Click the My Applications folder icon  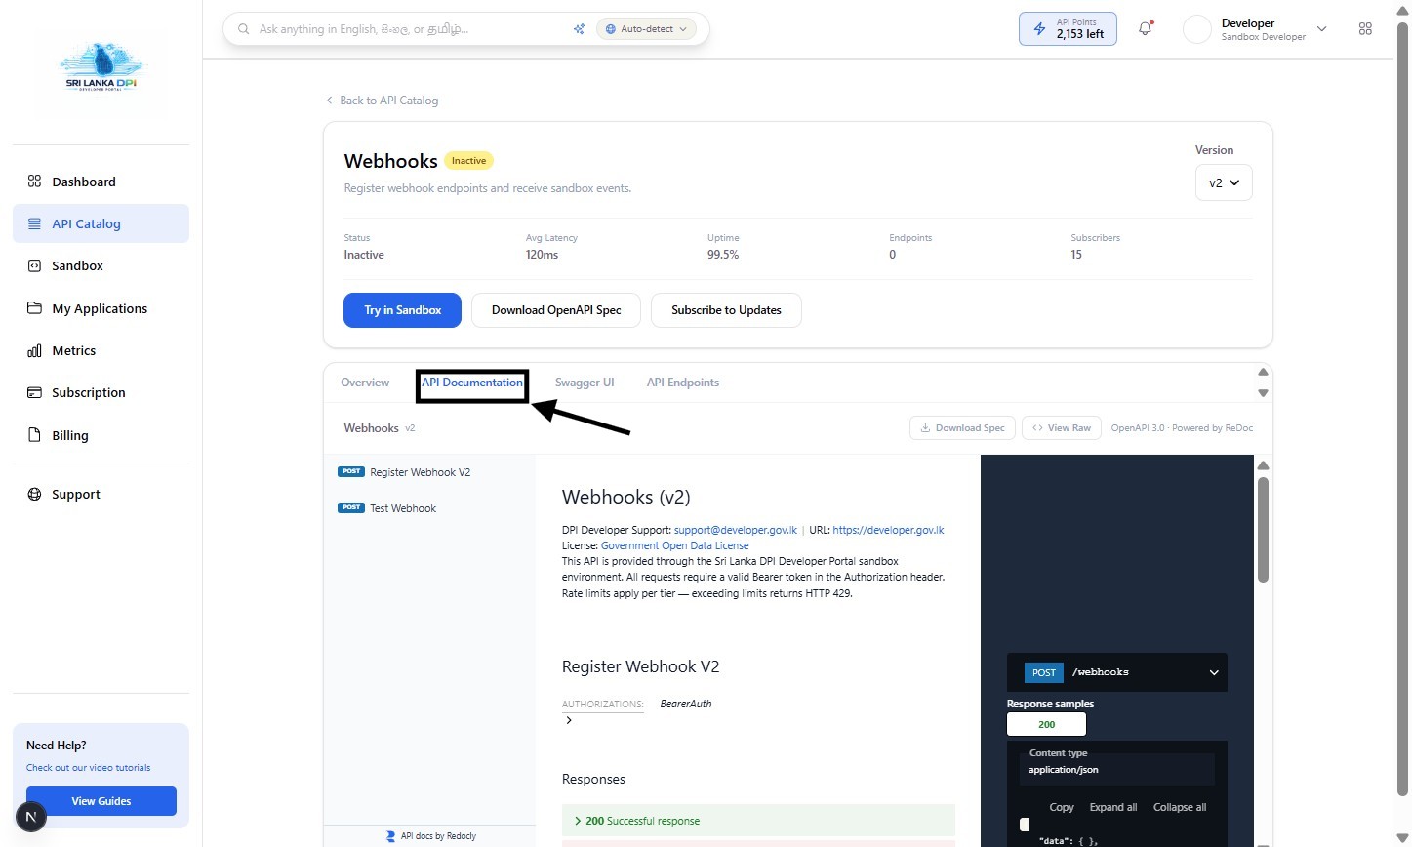coord(34,308)
